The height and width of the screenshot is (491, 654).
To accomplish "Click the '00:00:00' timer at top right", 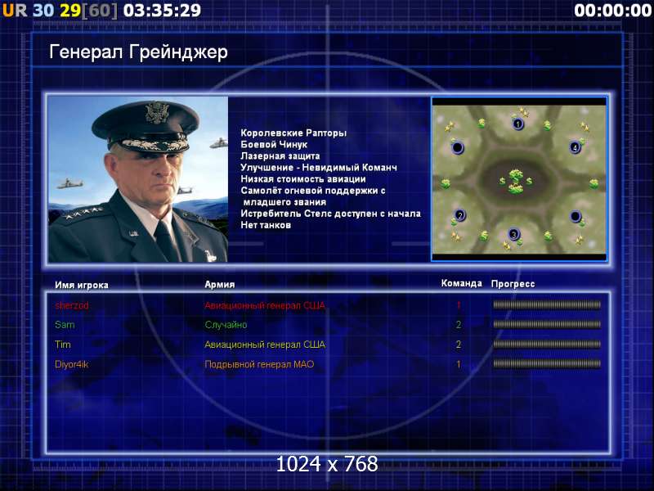I will [612, 11].
